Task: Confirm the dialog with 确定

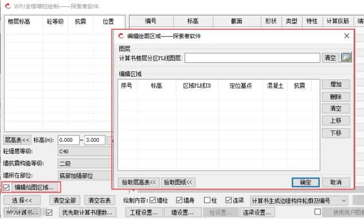Action: [306, 182]
